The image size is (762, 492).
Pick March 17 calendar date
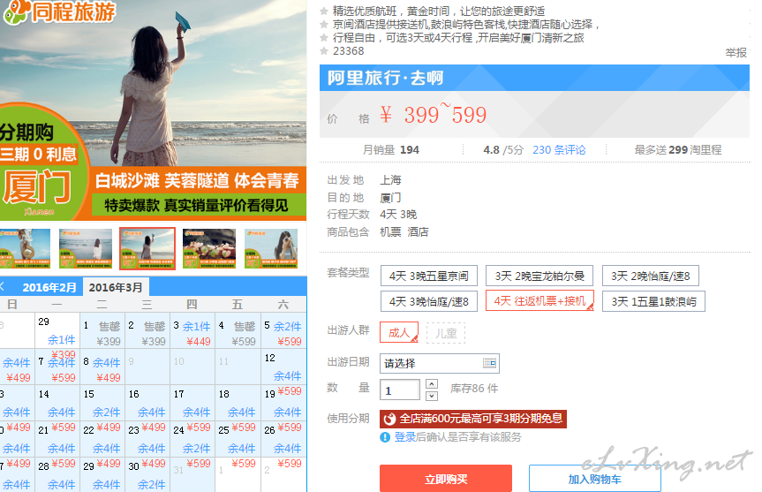tap(192, 404)
